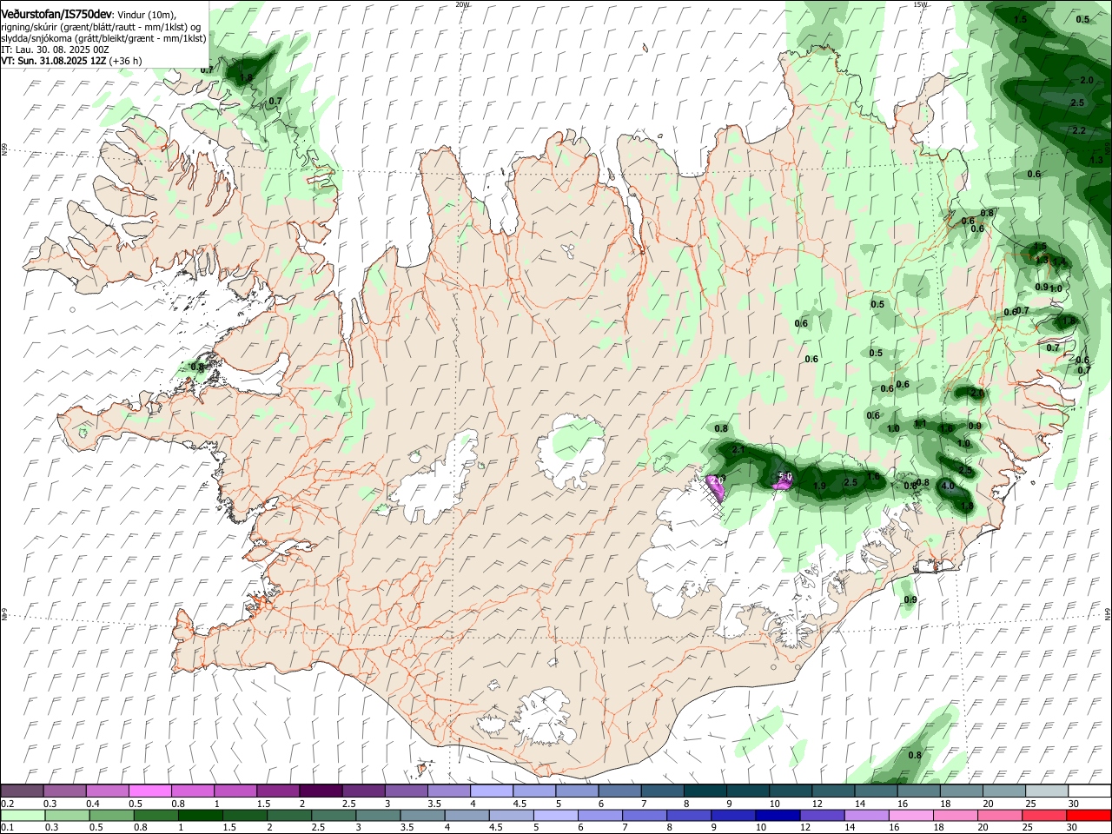Click the 2.1 precipitation value on the map
This screenshot has height=834, width=1112.
[x=738, y=450]
